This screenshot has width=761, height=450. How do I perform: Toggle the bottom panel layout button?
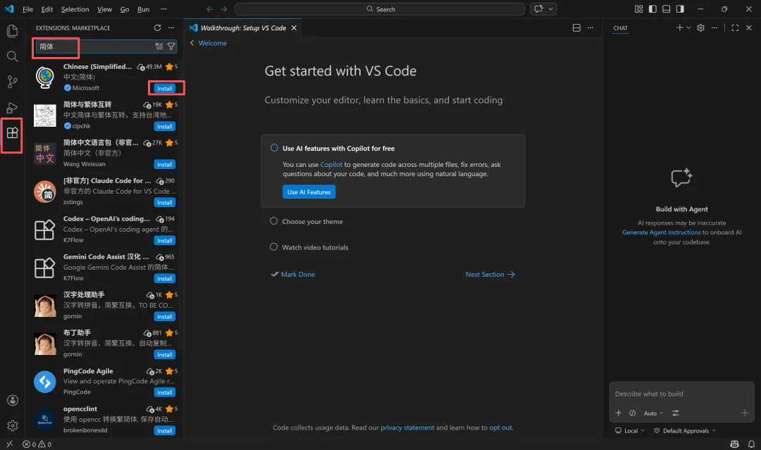tap(666, 9)
